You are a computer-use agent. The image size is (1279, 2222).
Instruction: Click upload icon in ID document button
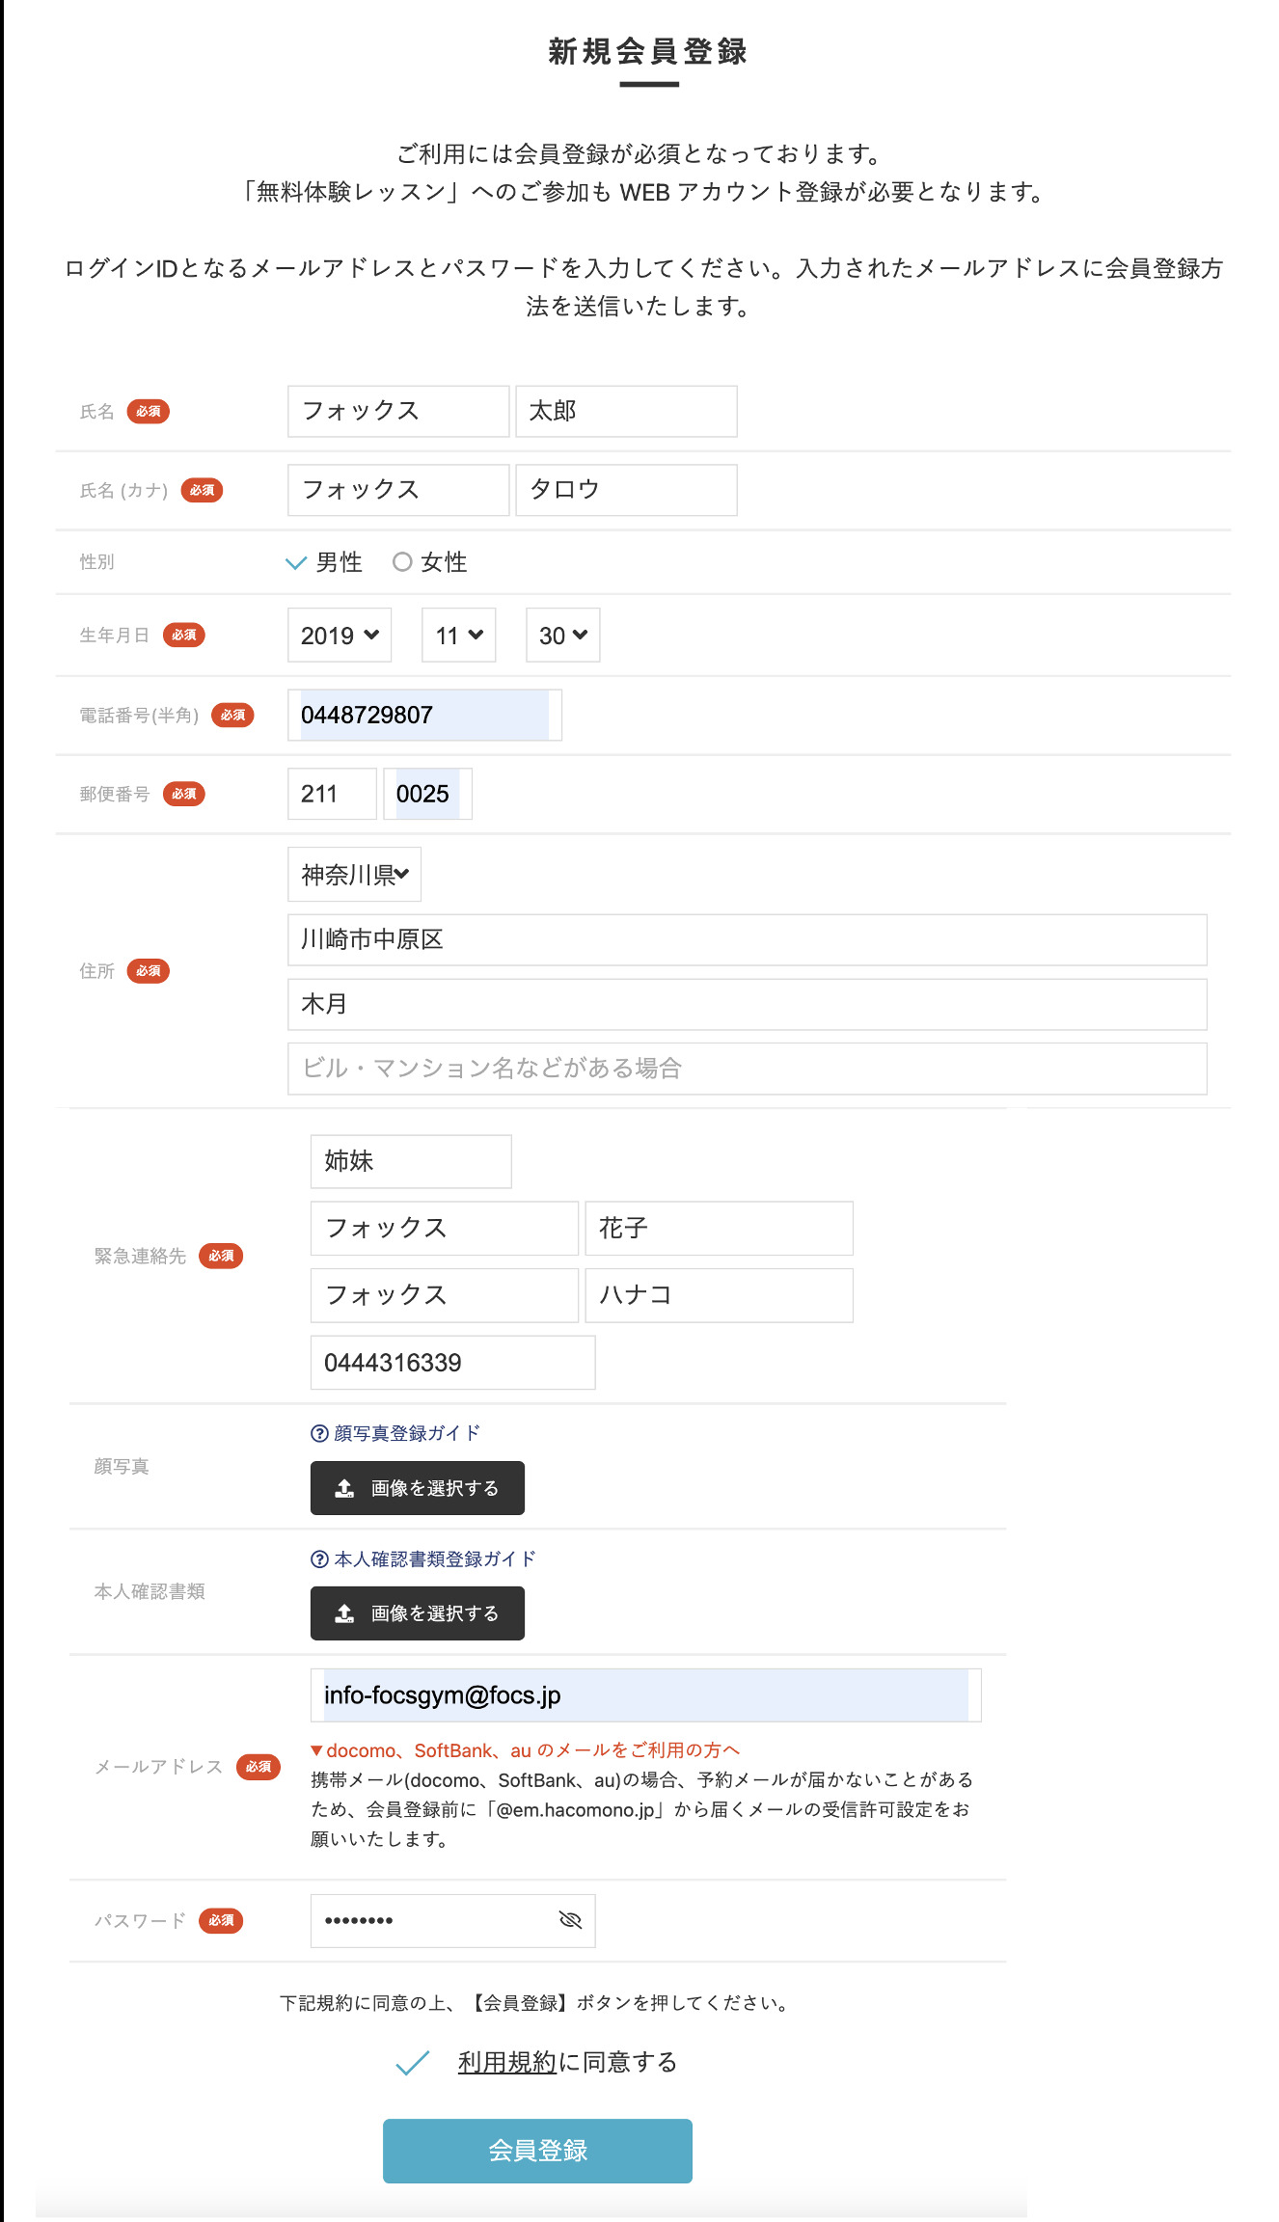(x=344, y=1613)
